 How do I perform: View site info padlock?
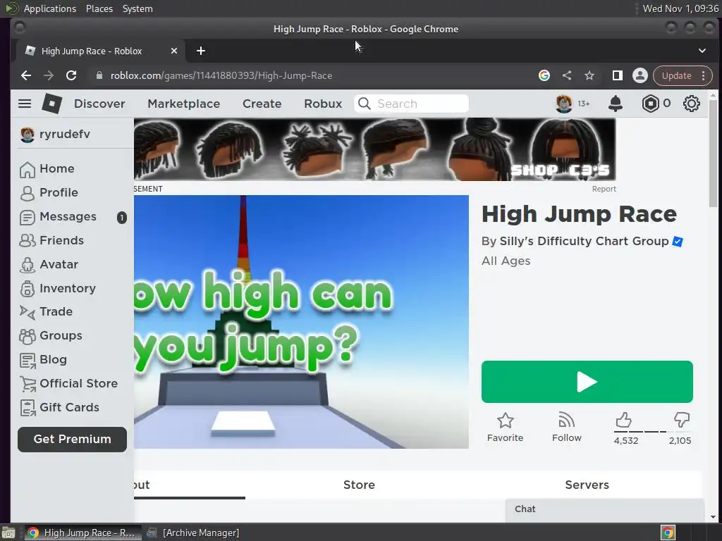[x=99, y=75]
